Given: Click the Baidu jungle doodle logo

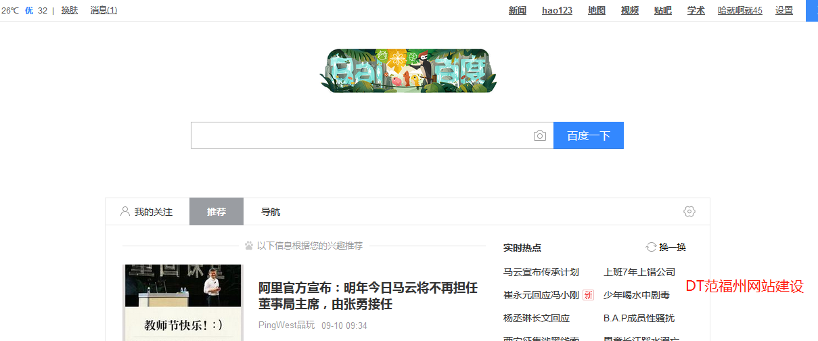Looking at the screenshot, I should pyautogui.click(x=408, y=70).
